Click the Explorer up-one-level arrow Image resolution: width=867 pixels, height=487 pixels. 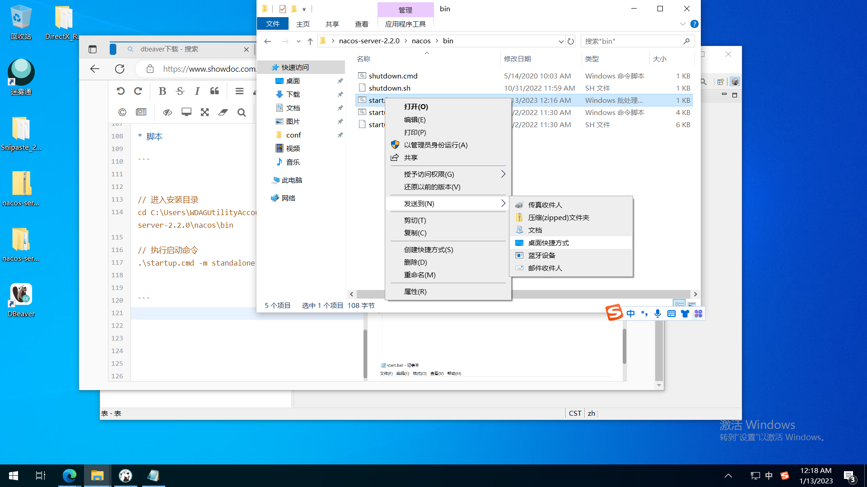(x=310, y=41)
